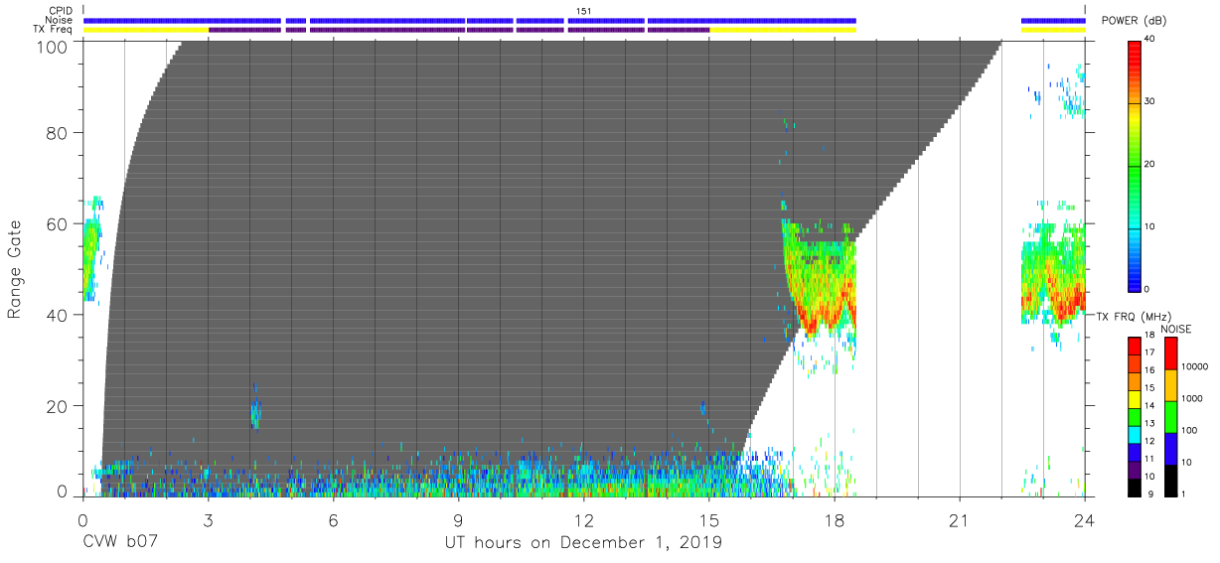Click x-axis tick label '12'
This screenshot has width=1220, height=563.
tap(583, 519)
